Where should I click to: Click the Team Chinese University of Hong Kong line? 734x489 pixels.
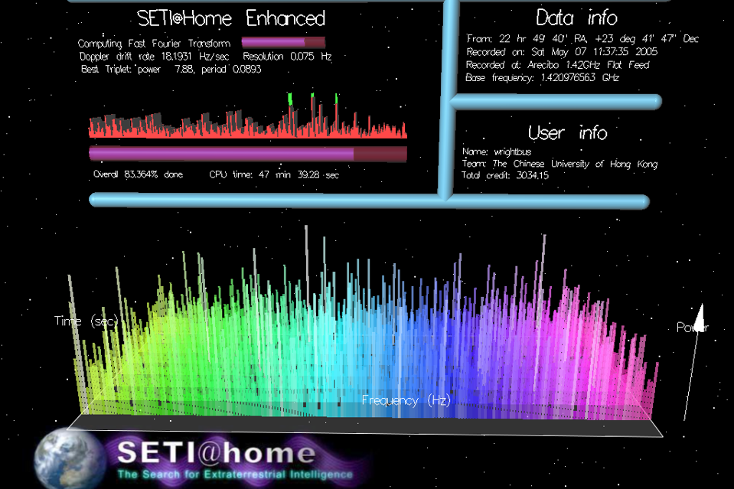point(559,164)
